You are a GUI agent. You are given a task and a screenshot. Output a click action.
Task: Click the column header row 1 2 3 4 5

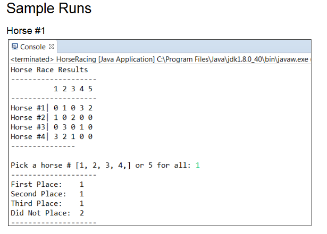tap(73, 89)
